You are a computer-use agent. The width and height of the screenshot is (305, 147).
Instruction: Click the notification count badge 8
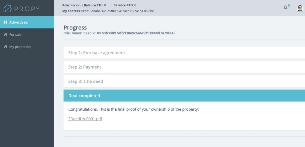[289, 5]
